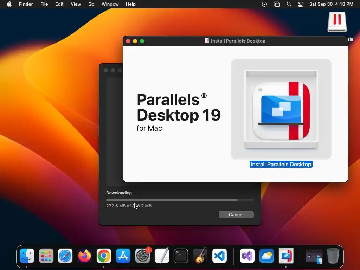
Task: Open TextEdit from the Dock
Action: [162, 256]
